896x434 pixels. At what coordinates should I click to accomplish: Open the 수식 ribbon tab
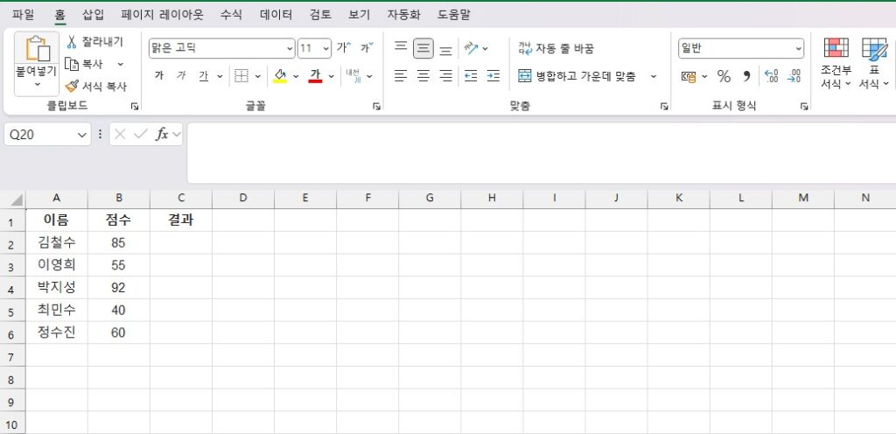pyautogui.click(x=231, y=14)
